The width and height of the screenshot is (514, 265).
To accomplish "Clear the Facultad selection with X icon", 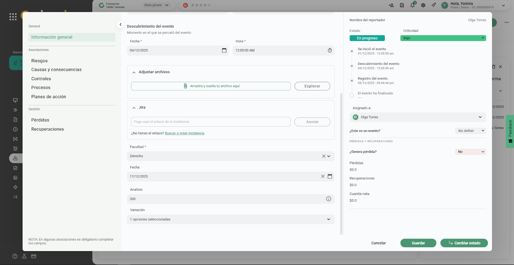I will [323, 156].
